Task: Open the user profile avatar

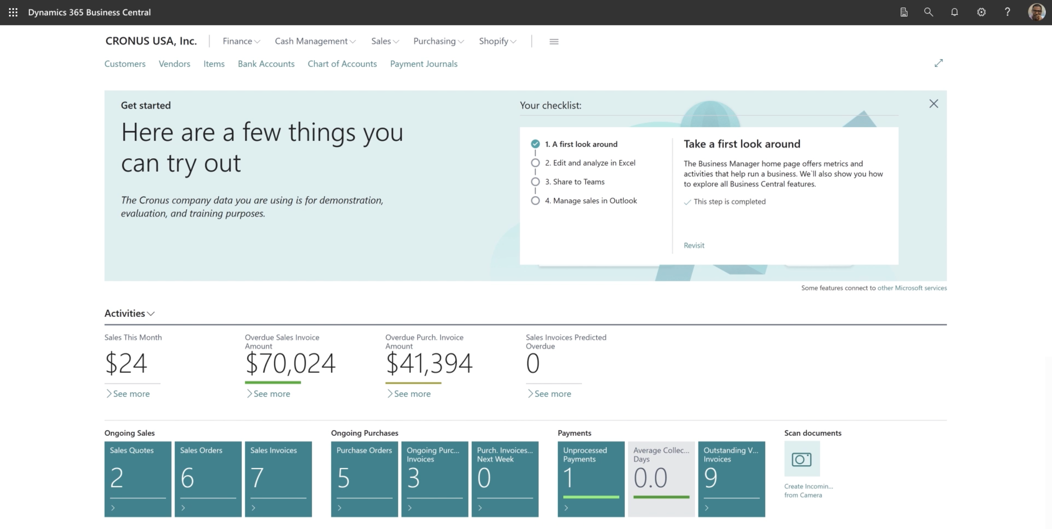Action: [1036, 12]
